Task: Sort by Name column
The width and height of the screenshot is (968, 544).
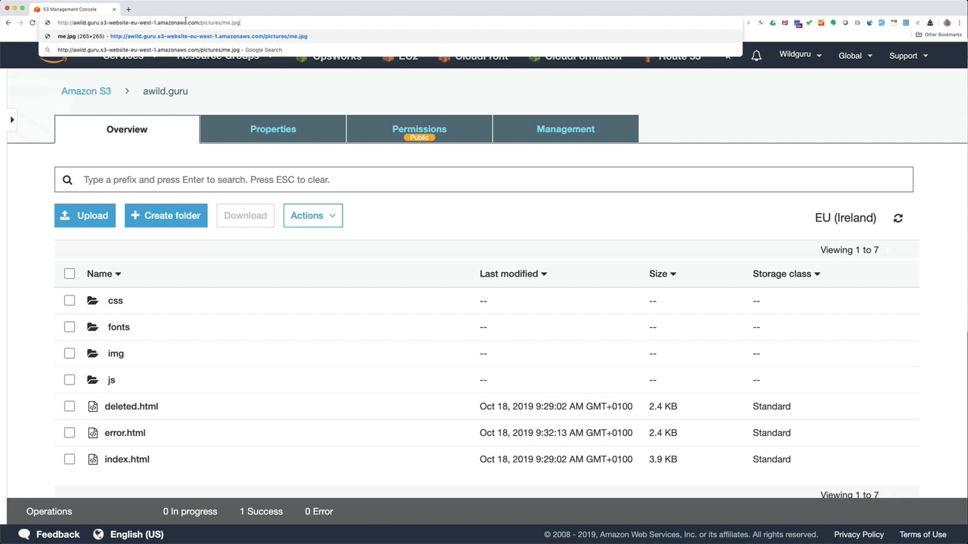Action: pos(104,274)
